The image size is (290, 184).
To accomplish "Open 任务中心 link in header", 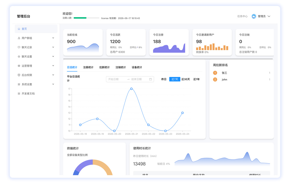I will coord(243,16).
